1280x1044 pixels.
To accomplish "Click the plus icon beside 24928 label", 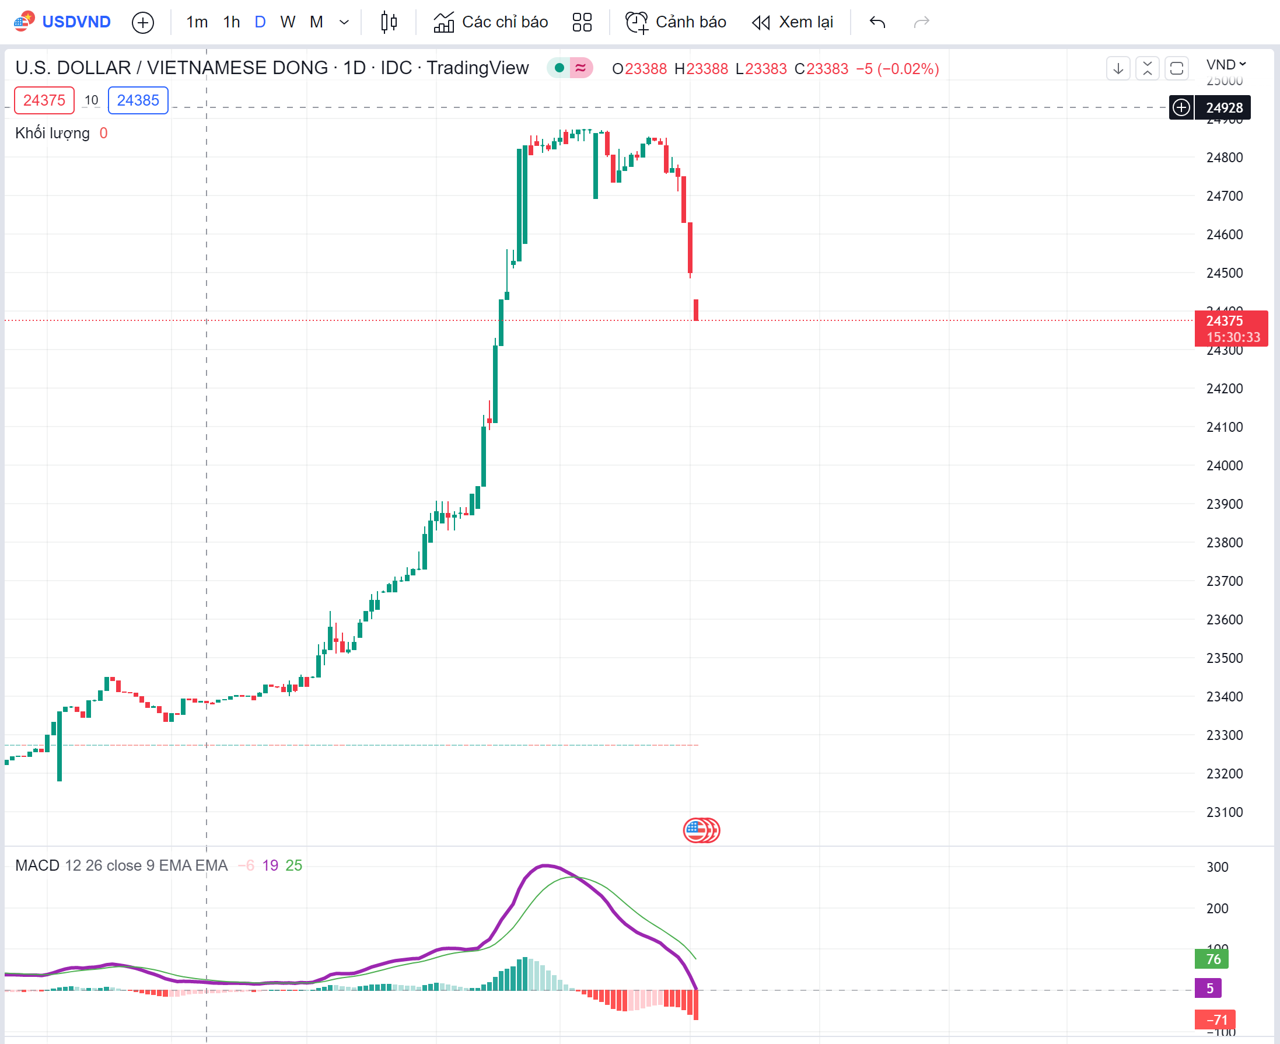I will [x=1181, y=107].
